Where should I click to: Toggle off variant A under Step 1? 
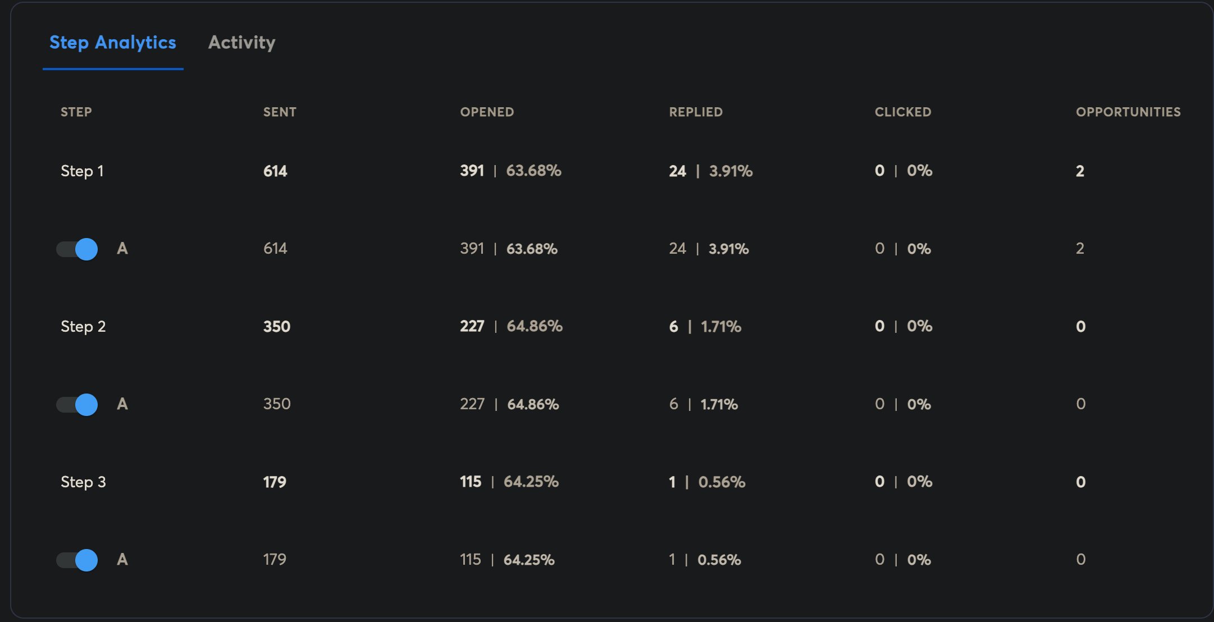77,249
